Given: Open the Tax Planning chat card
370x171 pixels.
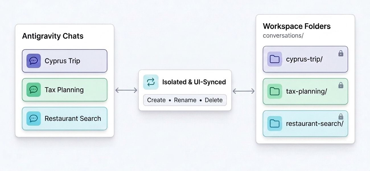Looking at the screenshot, I should click(65, 90).
